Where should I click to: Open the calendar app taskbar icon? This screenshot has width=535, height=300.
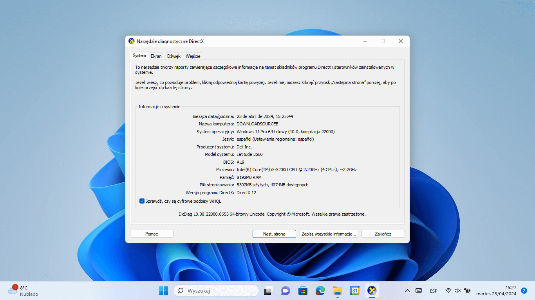click(355, 291)
